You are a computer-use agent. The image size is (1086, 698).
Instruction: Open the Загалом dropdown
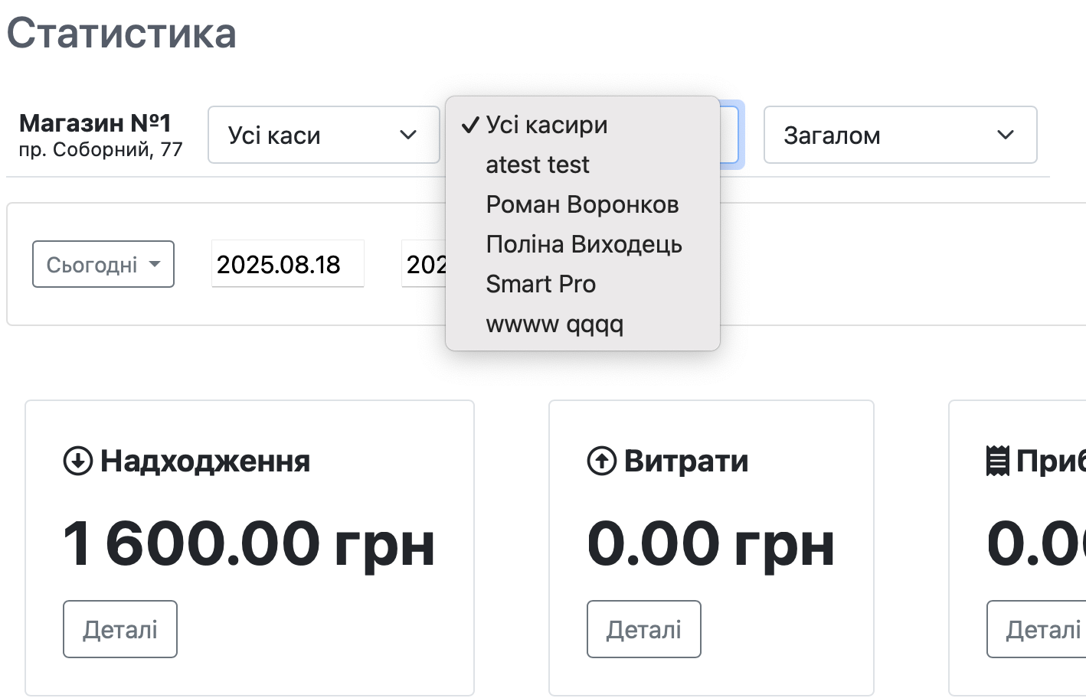pyautogui.click(x=900, y=135)
